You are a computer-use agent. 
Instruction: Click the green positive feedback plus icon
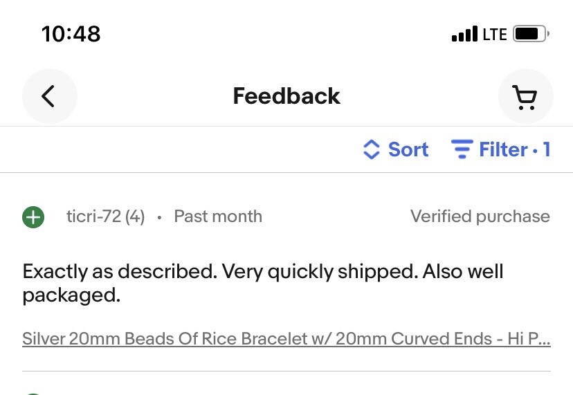tap(33, 217)
